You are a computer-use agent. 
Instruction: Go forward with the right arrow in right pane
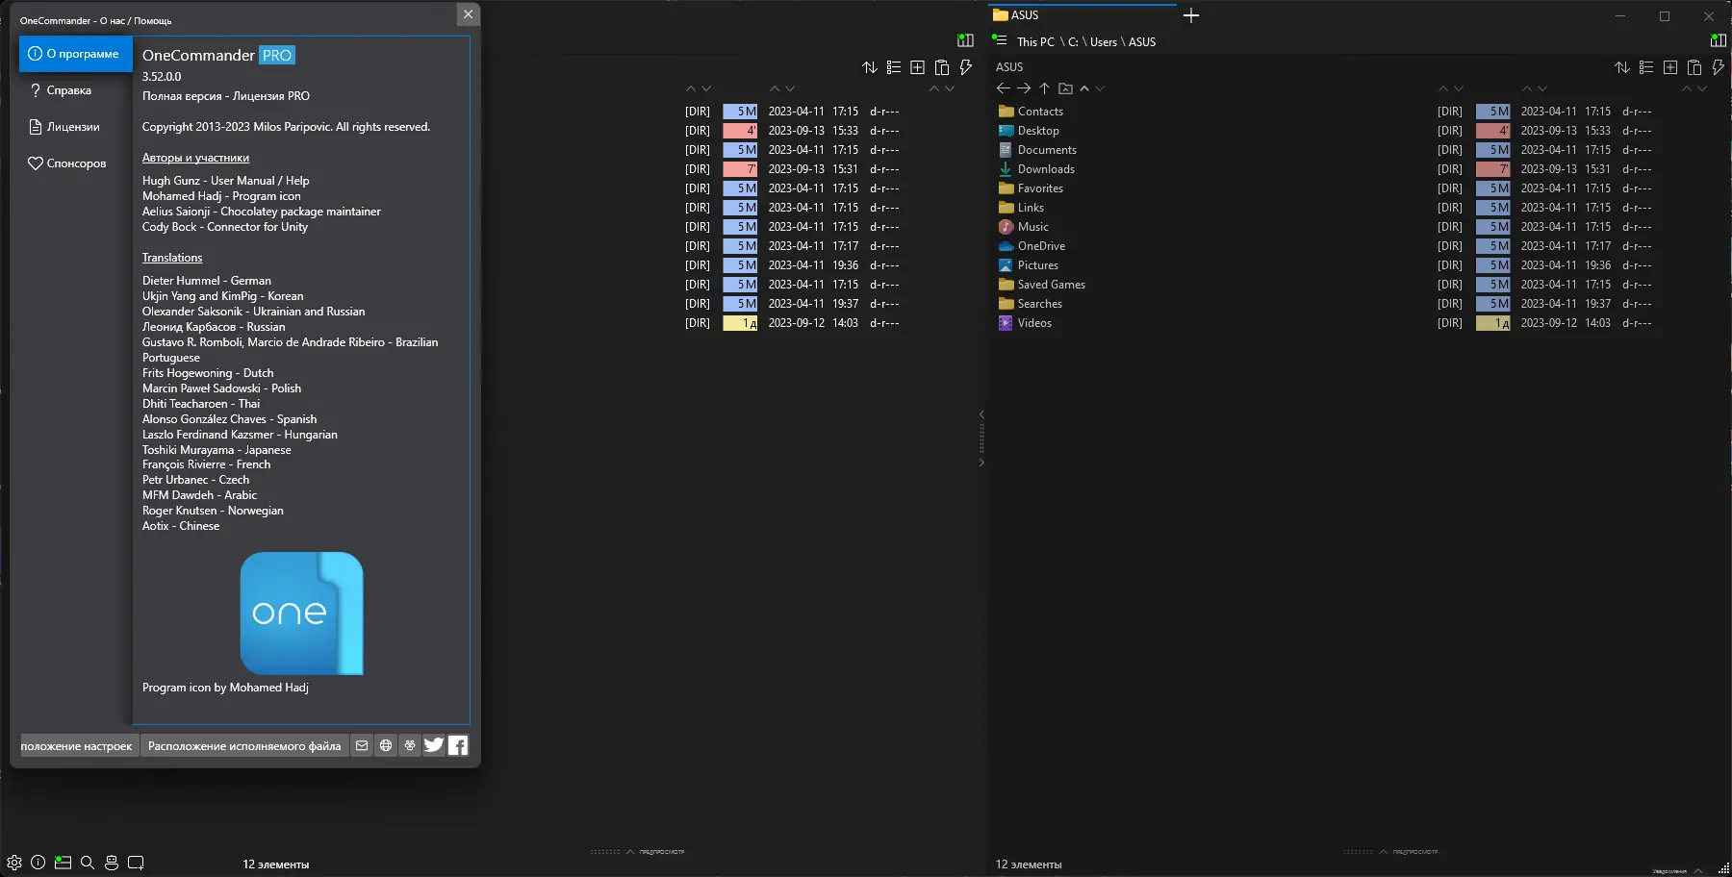coord(1024,88)
